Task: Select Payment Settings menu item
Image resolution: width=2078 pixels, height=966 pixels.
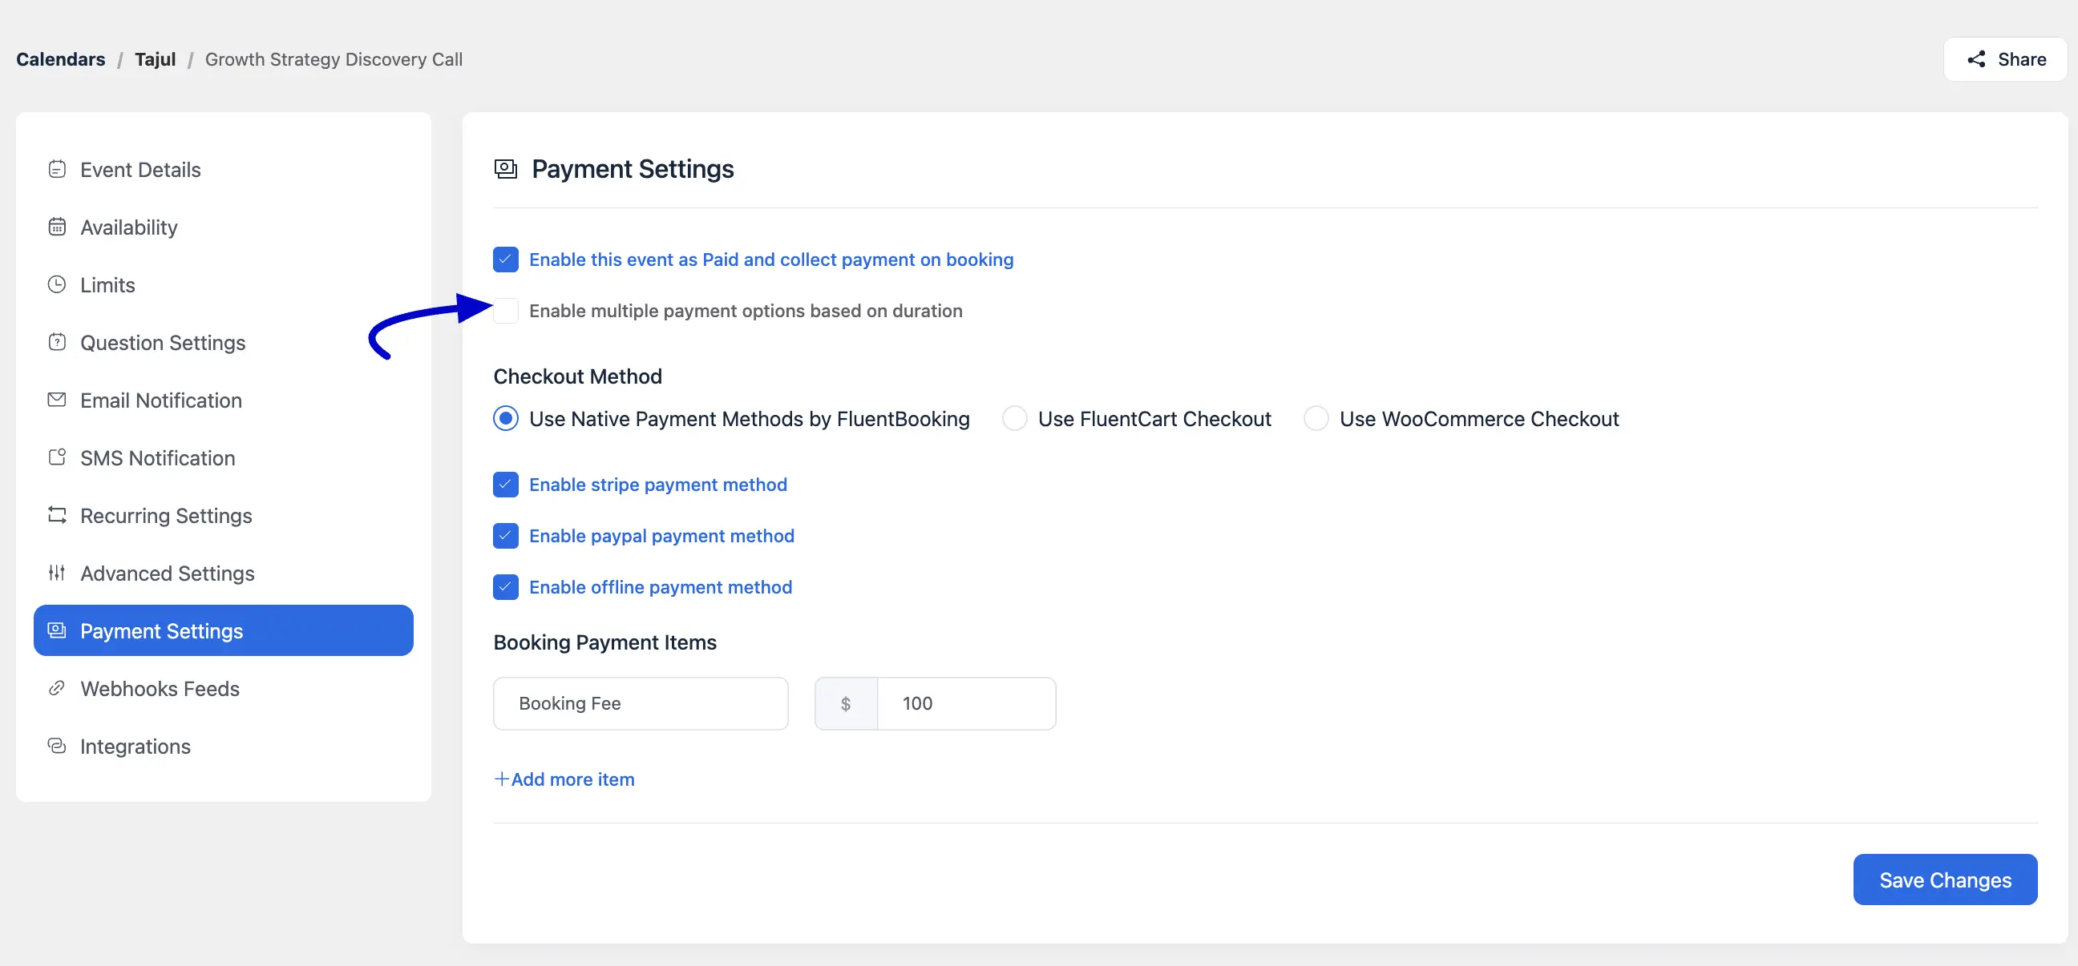Action: pos(224,630)
